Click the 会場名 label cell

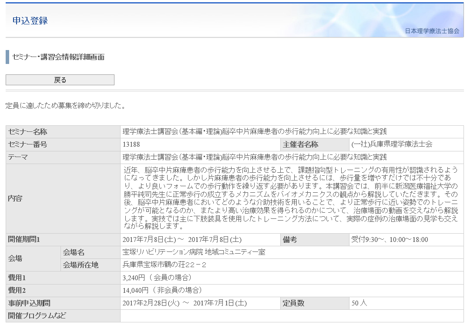(x=91, y=252)
